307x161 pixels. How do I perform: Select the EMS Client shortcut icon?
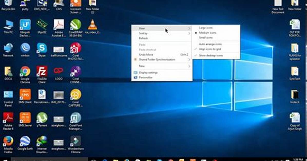[25, 96]
